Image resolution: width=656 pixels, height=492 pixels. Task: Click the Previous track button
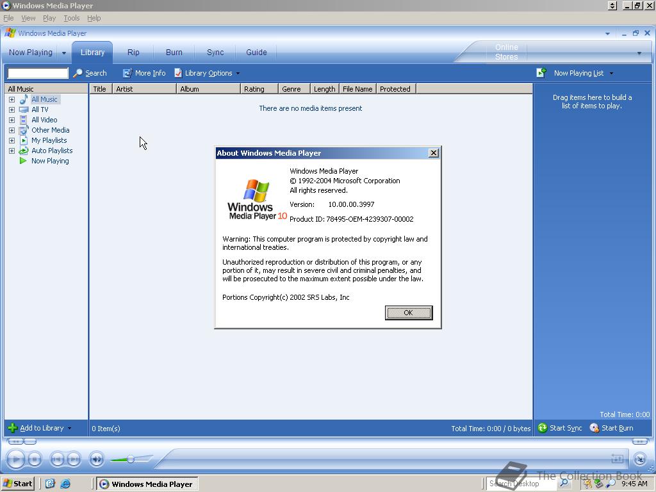[x=57, y=459]
